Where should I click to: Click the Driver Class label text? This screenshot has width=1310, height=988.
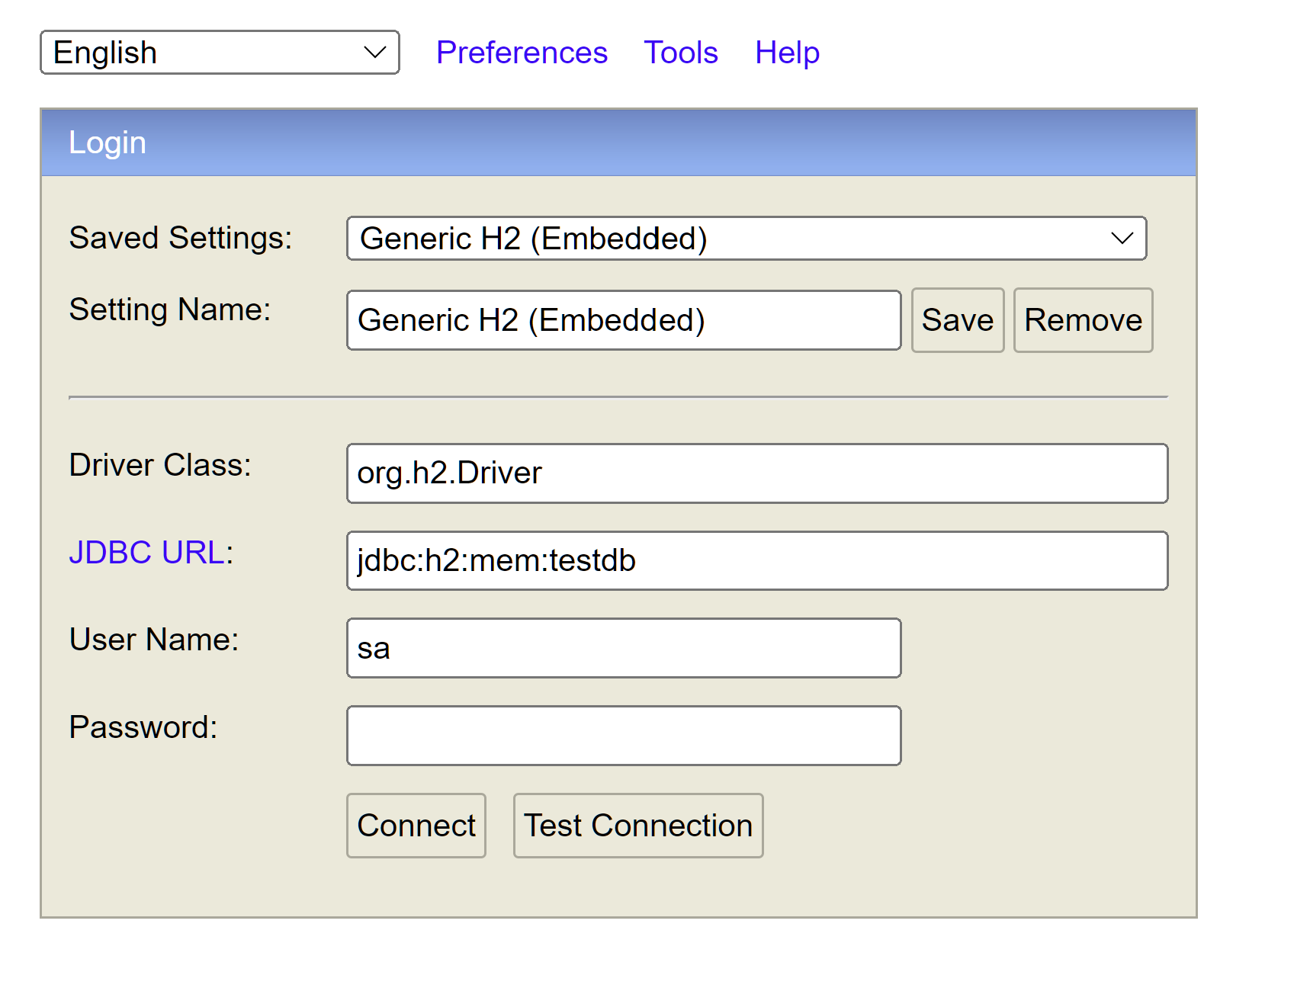(159, 465)
